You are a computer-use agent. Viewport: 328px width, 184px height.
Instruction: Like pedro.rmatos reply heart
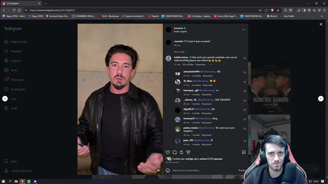[x=245, y=129]
